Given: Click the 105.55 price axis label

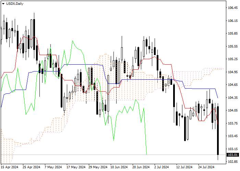Looking at the screenshot, I should 233,46.
